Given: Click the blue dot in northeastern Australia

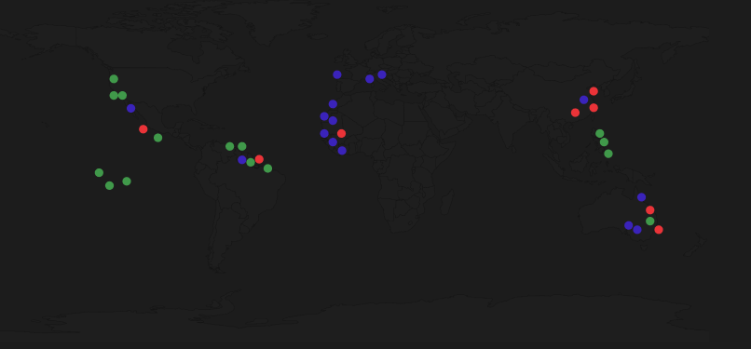Looking at the screenshot, I should coord(641,197).
